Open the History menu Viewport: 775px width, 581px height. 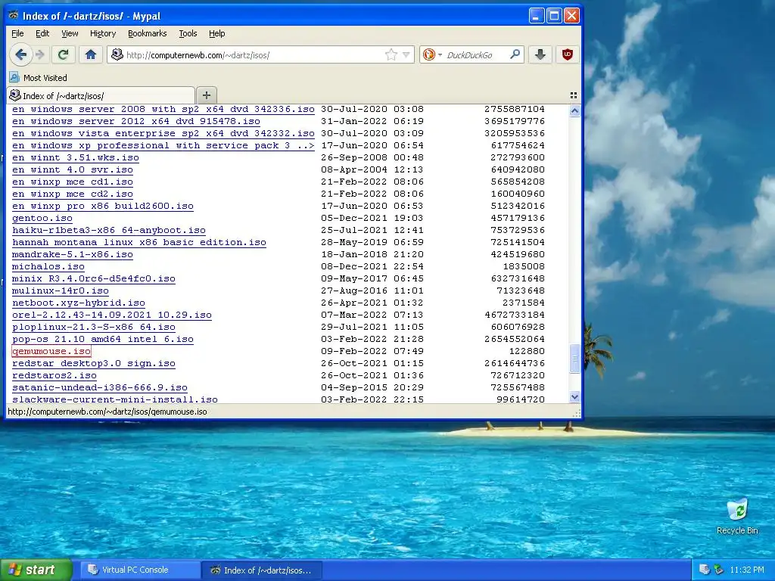pos(103,33)
